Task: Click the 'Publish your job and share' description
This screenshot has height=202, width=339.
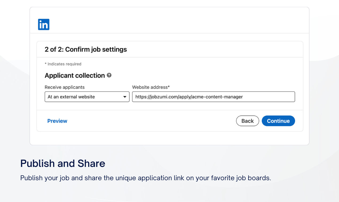Action: (x=145, y=178)
